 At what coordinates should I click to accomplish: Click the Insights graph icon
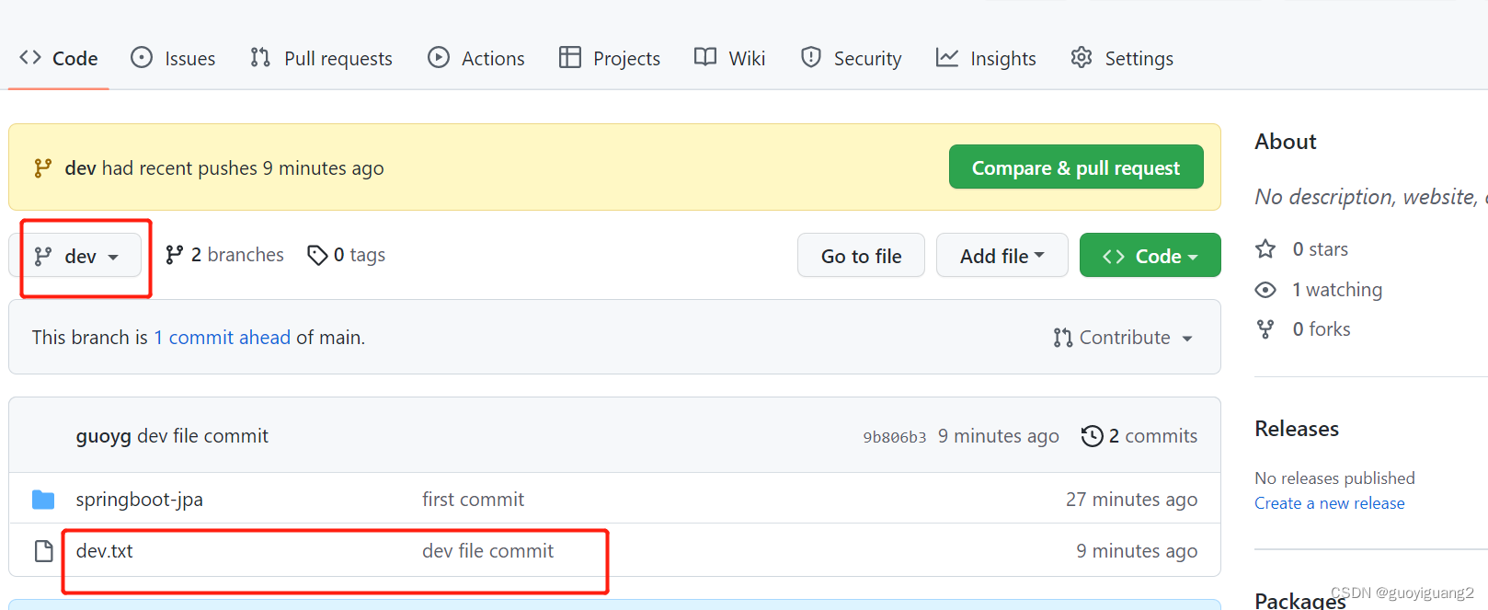pyautogui.click(x=947, y=58)
